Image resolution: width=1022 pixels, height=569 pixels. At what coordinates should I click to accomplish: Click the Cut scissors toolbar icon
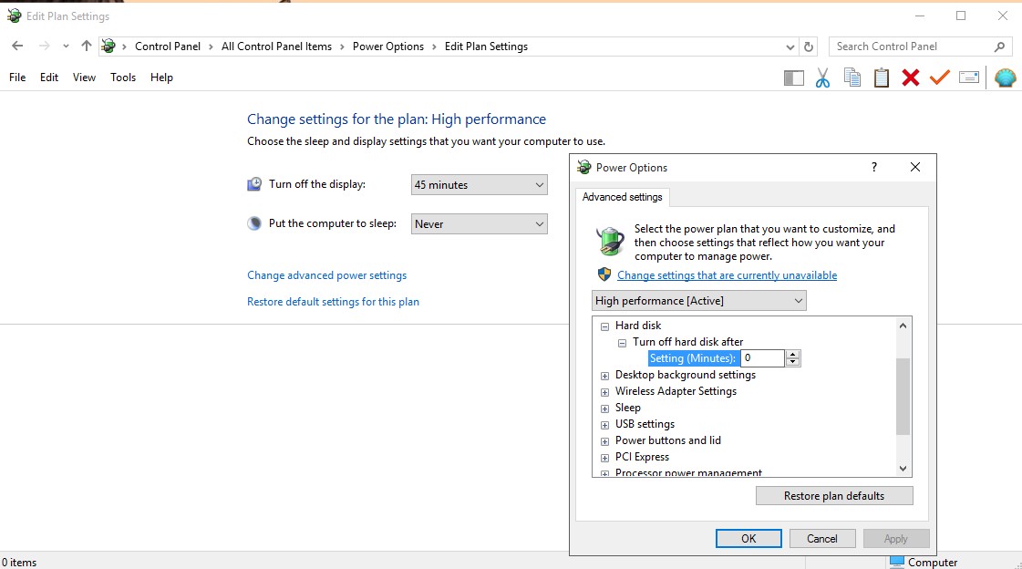pos(822,78)
